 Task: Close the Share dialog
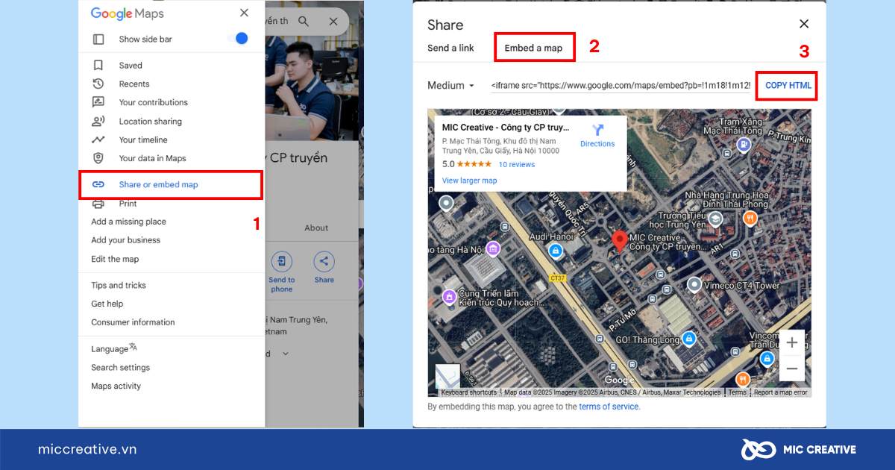803,24
